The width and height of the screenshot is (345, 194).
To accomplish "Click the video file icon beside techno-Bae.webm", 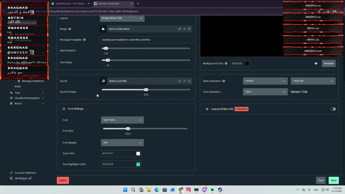I will tap(103, 29).
